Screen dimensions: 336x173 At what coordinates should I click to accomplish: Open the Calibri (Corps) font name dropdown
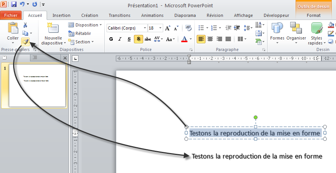[145, 28]
